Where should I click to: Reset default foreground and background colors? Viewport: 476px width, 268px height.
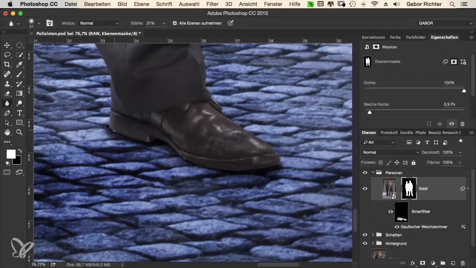coord(8,163)
